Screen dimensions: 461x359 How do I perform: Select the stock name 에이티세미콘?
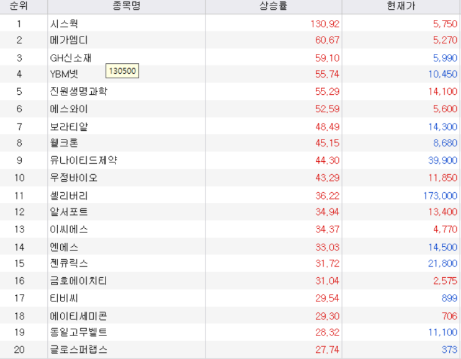point(79,316)
